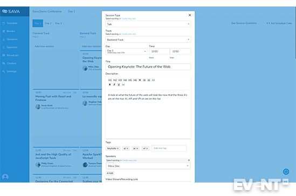296x196 pixels.
Task: Click the Day 1 breadcrumb in header
Action: (x=71, y=11)
